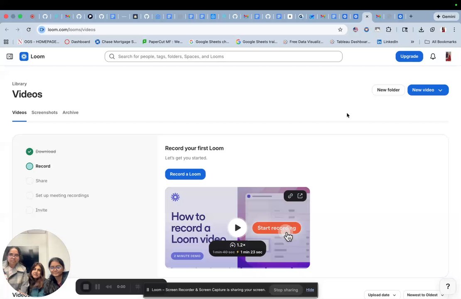This screenshot has height=299, width=461.
Task: Open Chrome downloads icon
Action: [421, 29]
